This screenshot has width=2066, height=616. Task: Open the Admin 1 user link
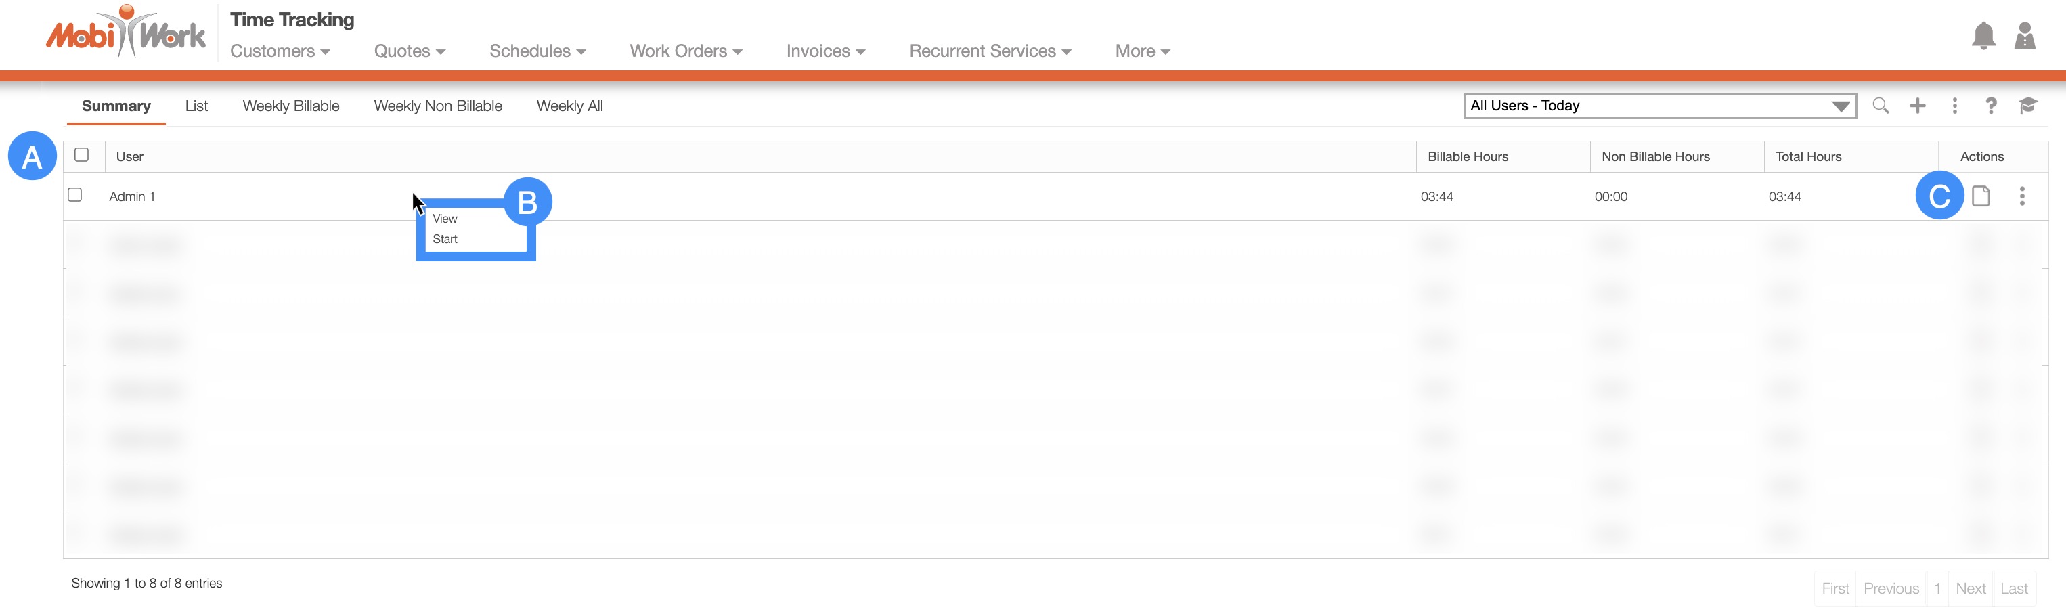(132, 196)
